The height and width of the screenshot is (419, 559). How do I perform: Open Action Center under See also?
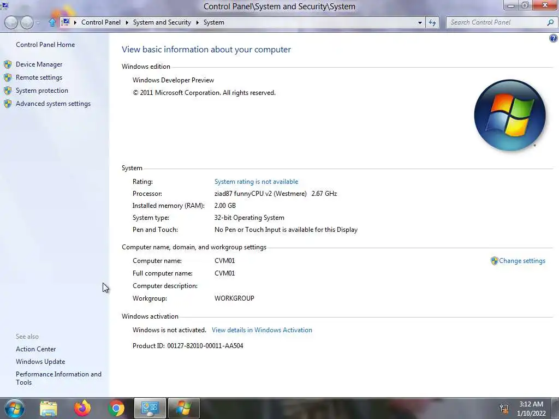coord(35,349)
